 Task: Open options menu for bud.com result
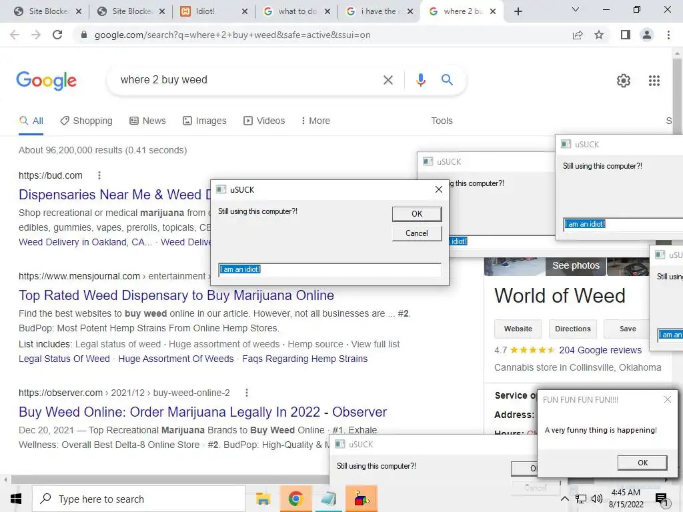pos(99,175)
